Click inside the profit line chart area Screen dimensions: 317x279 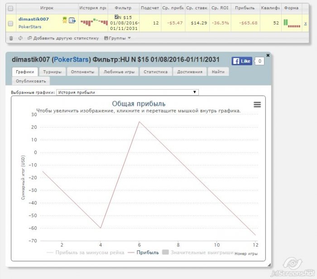pyautogui.click(x=149, y=177)
